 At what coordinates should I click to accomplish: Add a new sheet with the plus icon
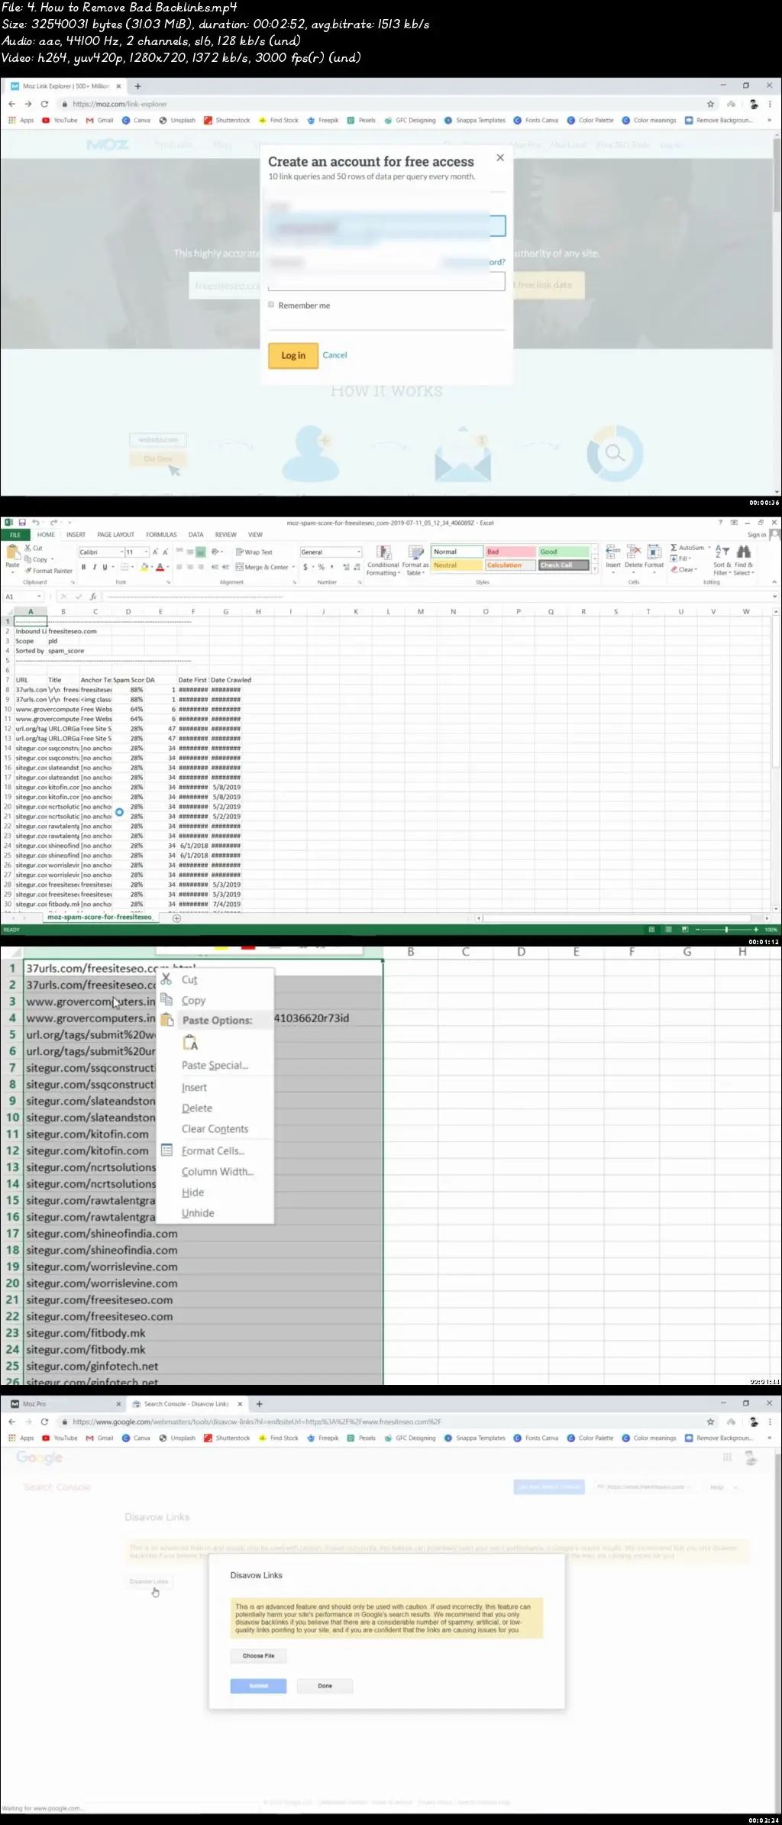pyautogui.click(x=177, y=918)
